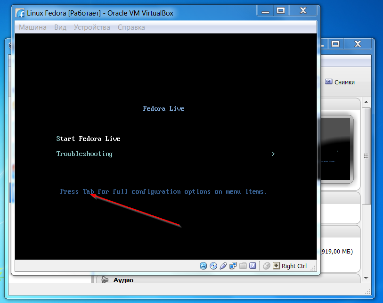
Task: Click the hard disk activity status icon
Action: 204,266
